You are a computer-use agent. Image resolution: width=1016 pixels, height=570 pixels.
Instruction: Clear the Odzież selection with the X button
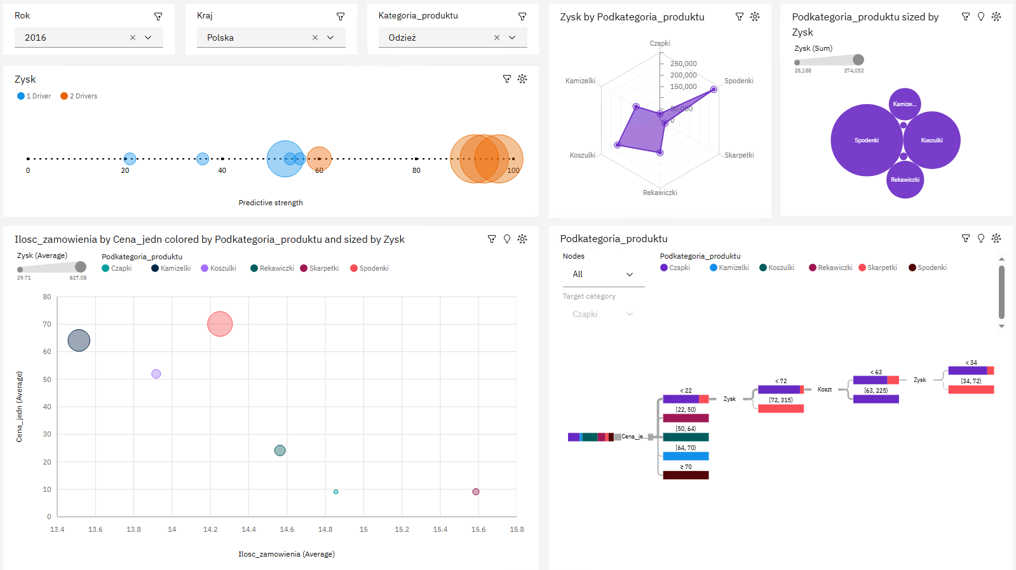click(497, 37)
